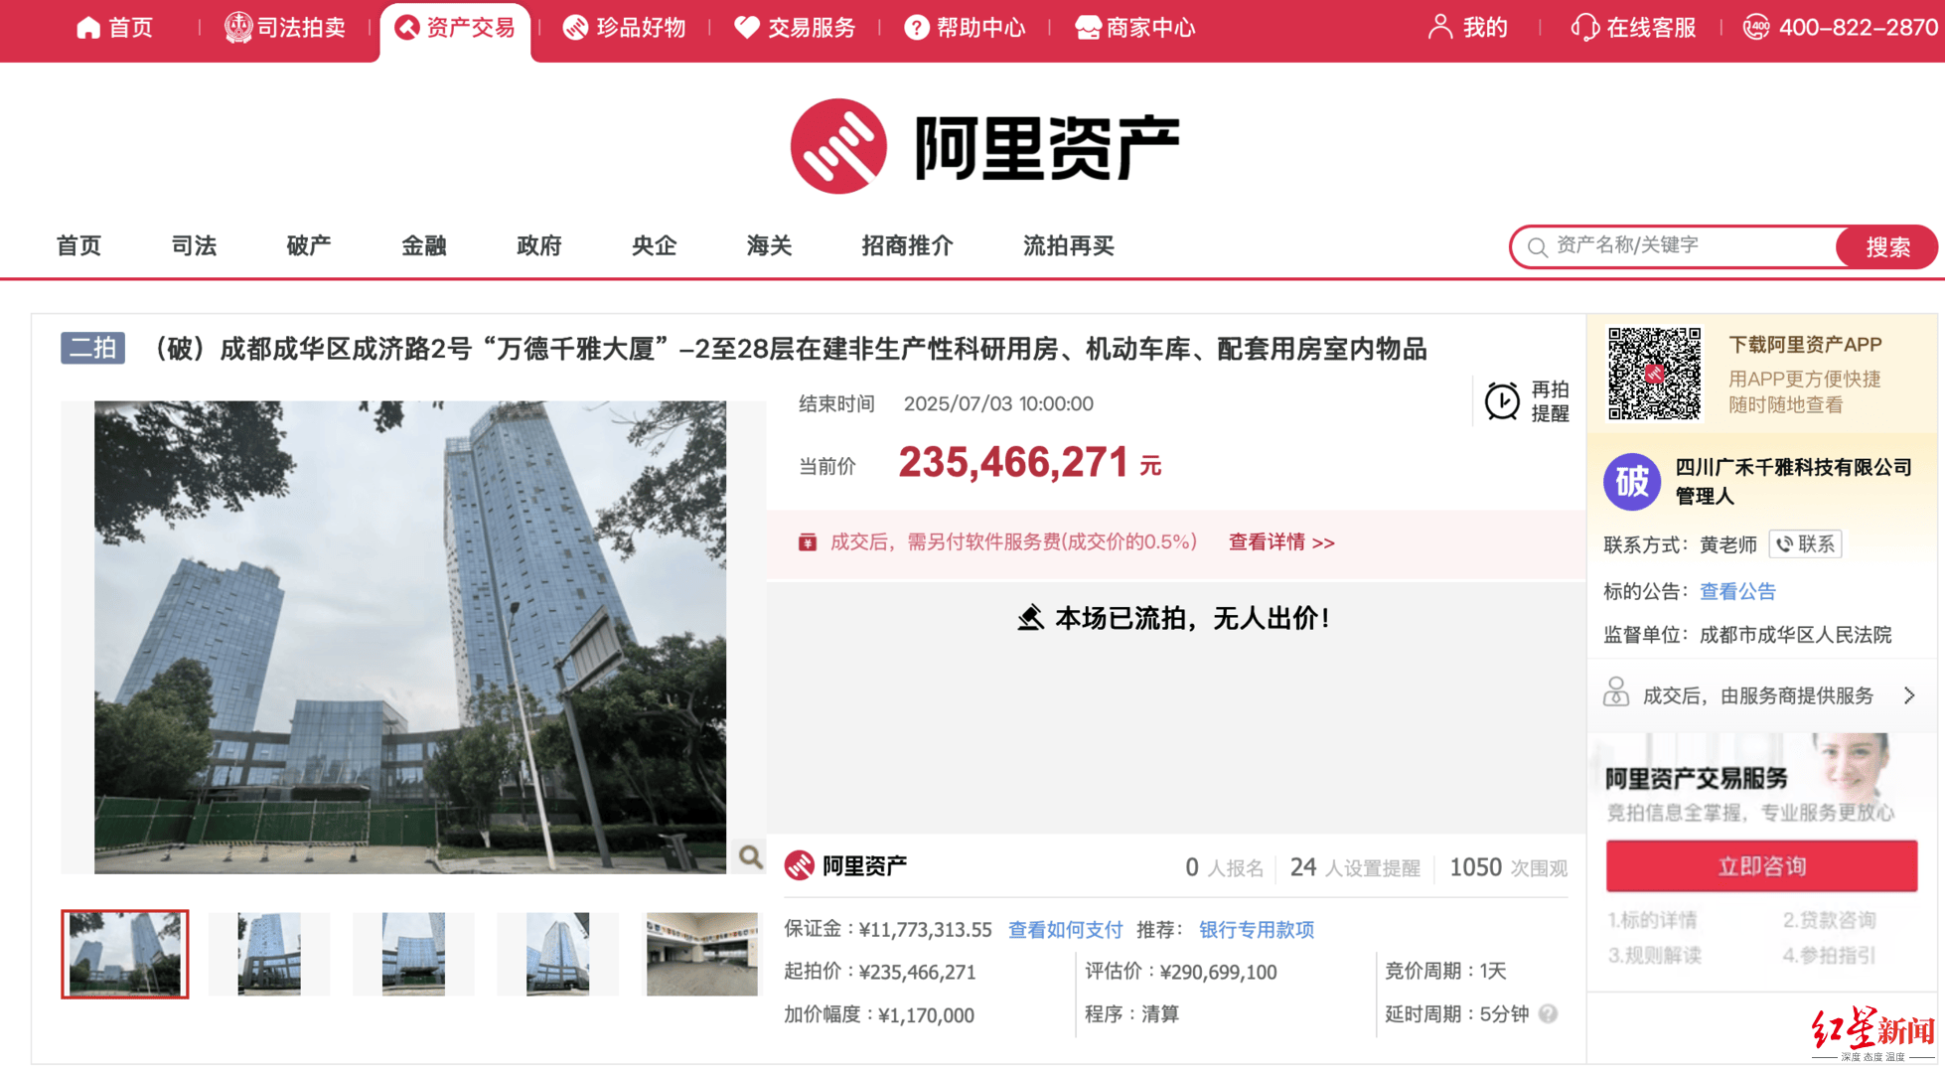Click the magnifier icon in search box
Image resolution: width=1945 pixels, height=1073 pixels.
tap(1537, 247)
